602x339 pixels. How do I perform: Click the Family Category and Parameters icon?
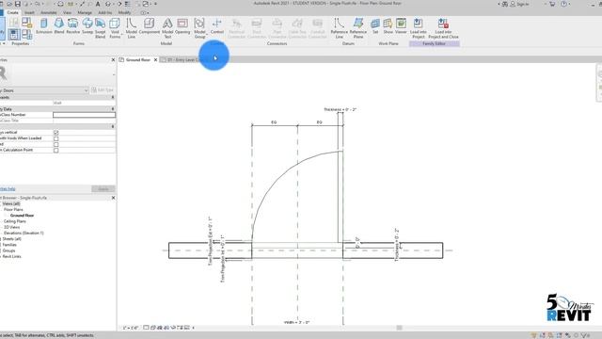pos(27,23)
